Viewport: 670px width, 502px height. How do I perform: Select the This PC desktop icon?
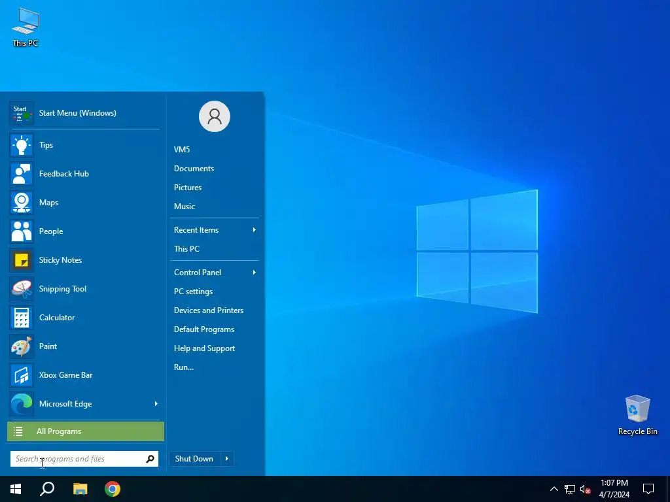[x=26, y=27]
